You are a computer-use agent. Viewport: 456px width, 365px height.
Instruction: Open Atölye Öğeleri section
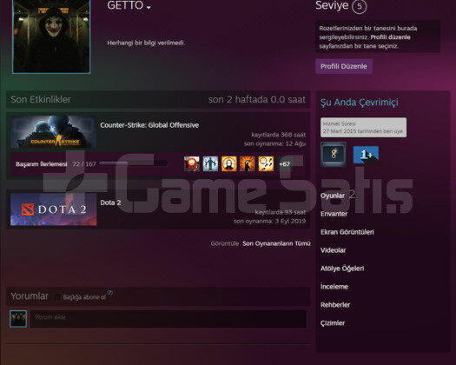(x=342, y=269)
